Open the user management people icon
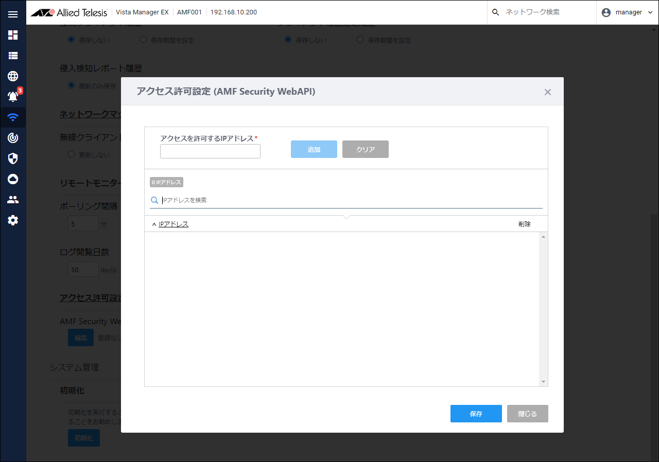This screenshot has width=659, height=462. click(13, 200)
